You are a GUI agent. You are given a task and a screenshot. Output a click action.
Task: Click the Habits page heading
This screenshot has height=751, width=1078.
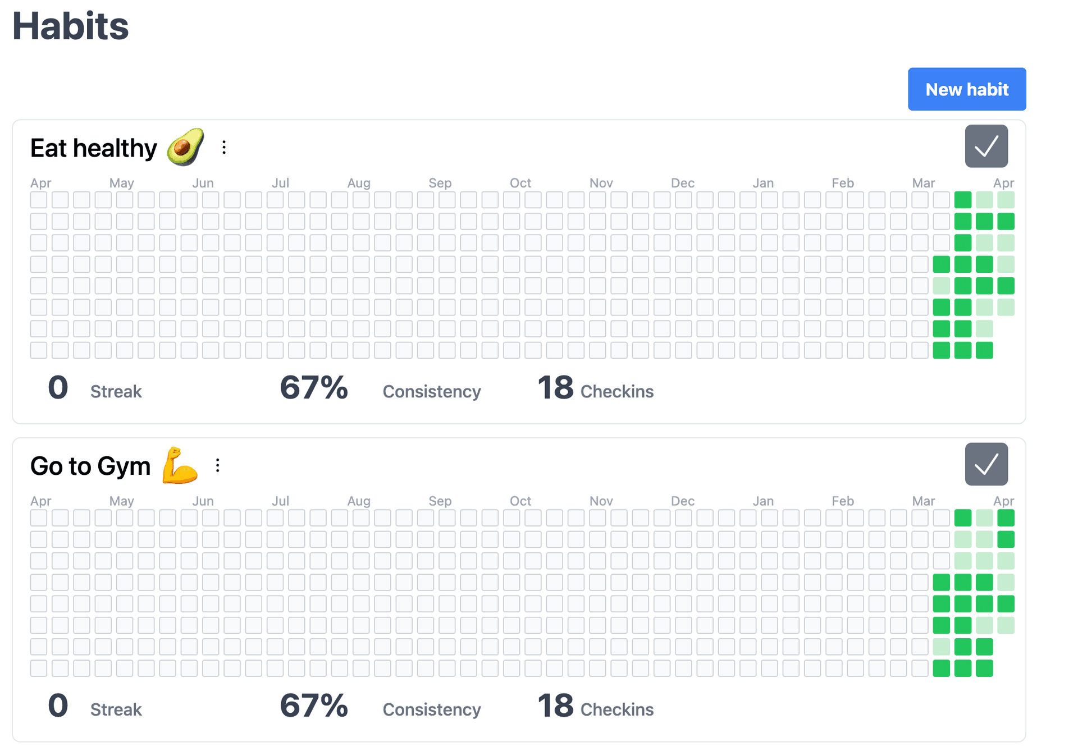[71, 26]
